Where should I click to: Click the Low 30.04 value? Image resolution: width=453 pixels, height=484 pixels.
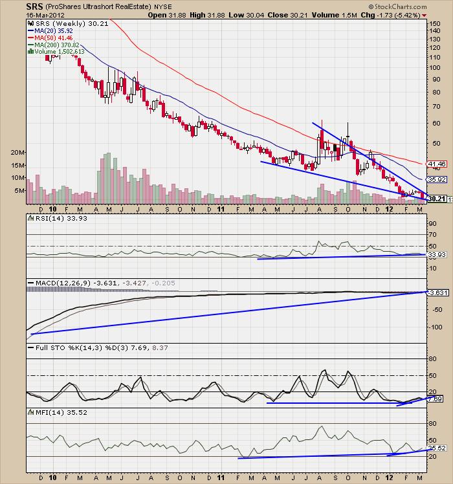coord(247,15)
